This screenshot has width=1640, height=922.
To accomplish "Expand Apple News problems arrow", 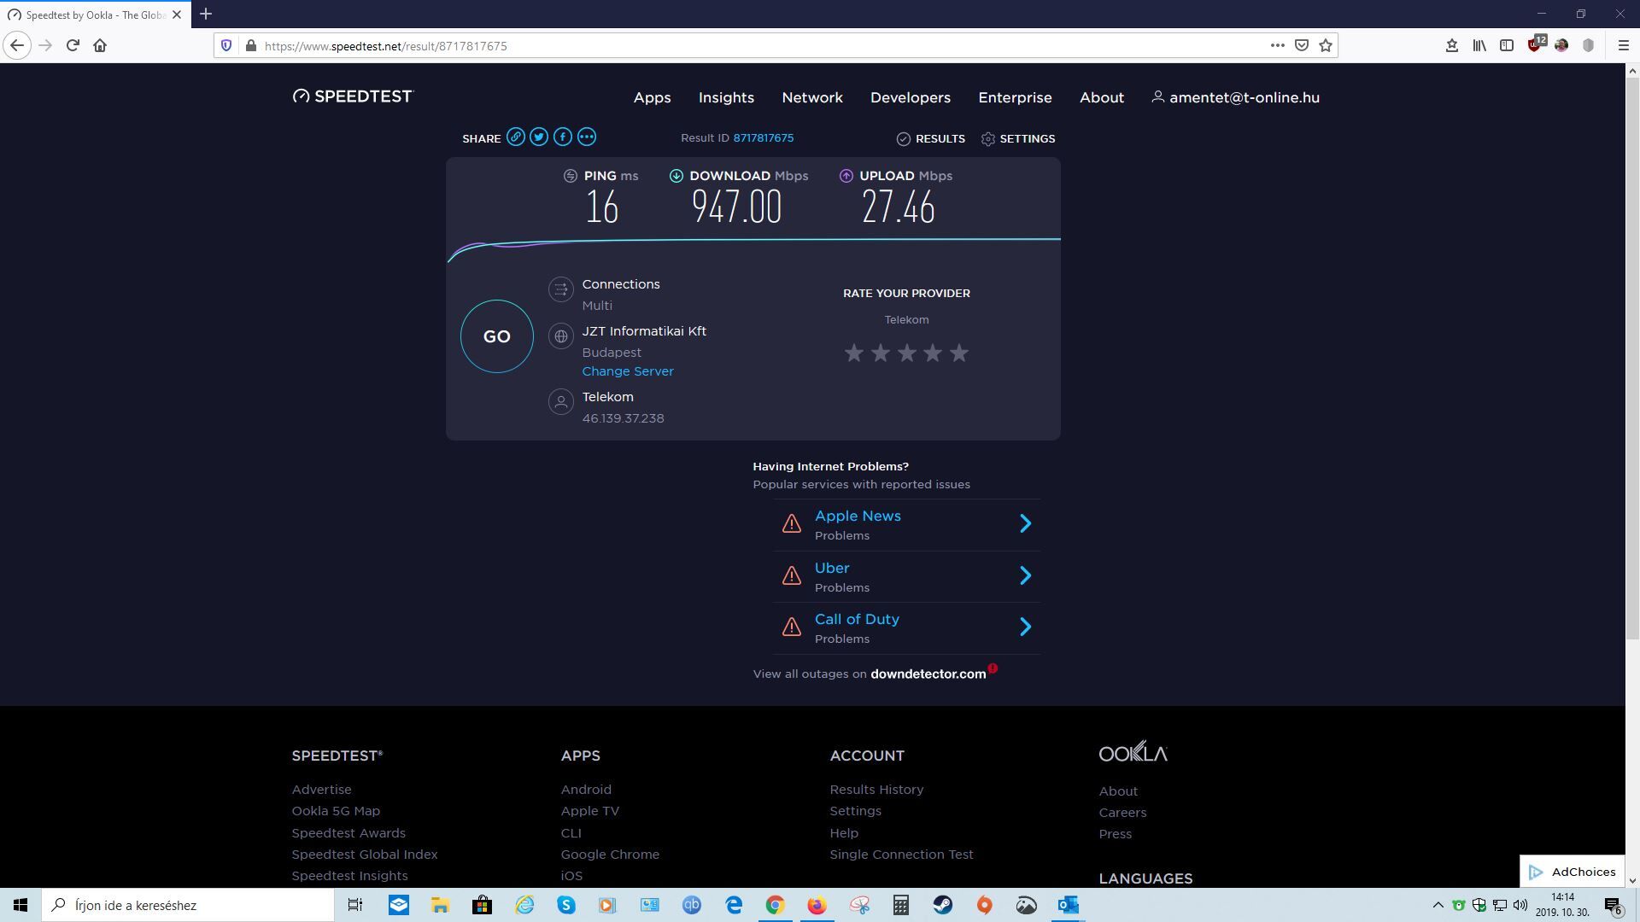I will pyautogui.click(x=1026, y=524).
